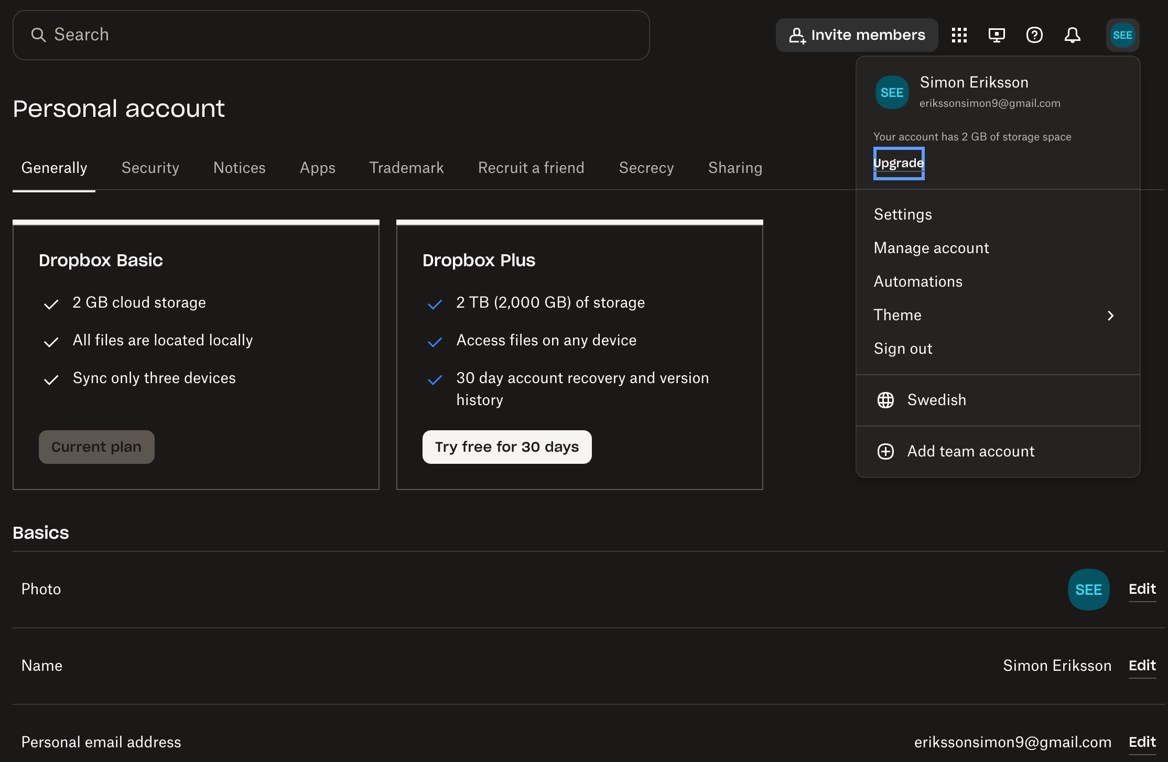Choose Sign out in account menu

pyautogui.click(x=903, y=349)
